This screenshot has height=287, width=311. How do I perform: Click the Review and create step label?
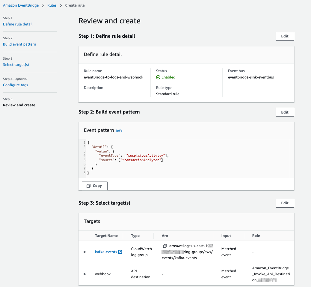(x=19, y=105)
